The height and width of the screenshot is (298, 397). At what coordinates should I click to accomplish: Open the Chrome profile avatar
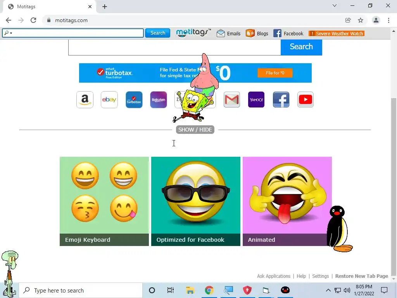tap(376, 20)
